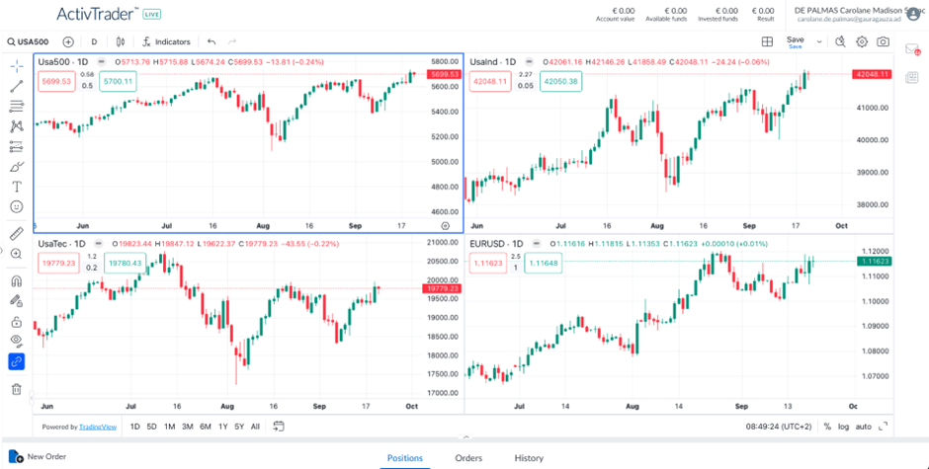Open the History tab
The width and height of the screenshot is (929, 469).
[x=529, y=458]
